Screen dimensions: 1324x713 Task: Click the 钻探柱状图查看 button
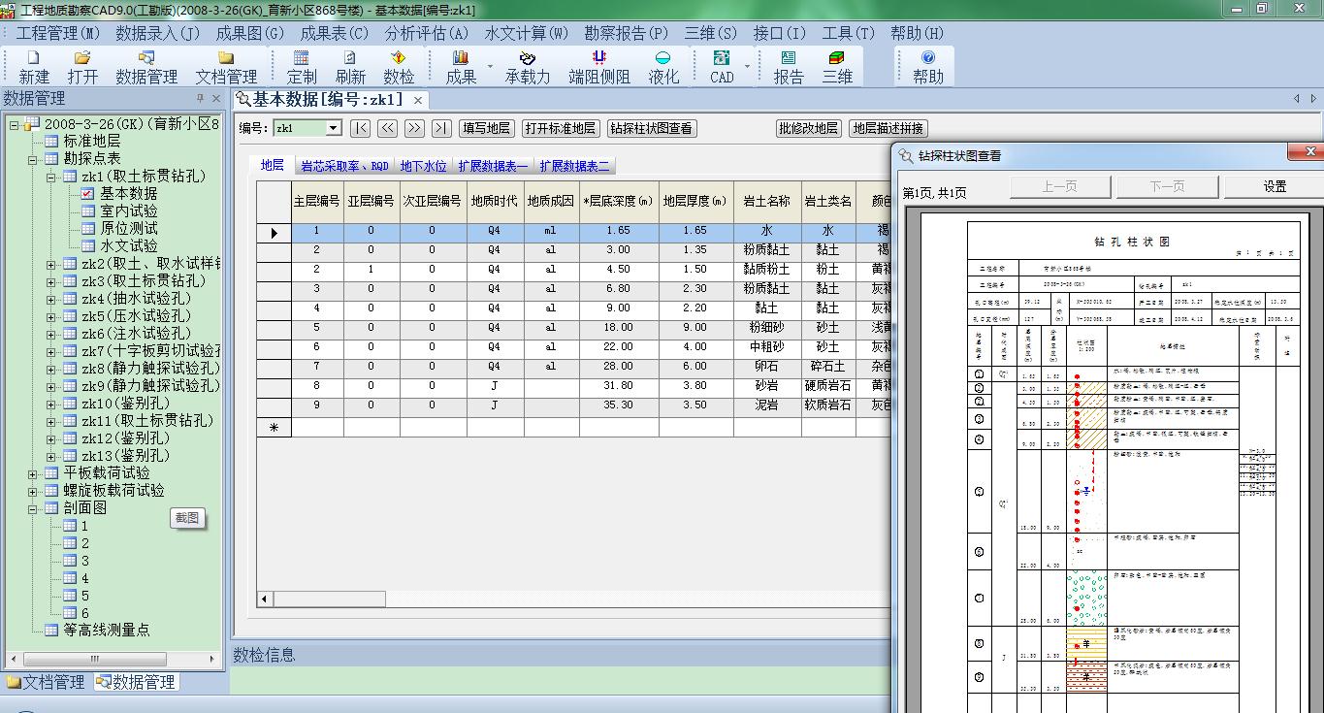(652, 128)
